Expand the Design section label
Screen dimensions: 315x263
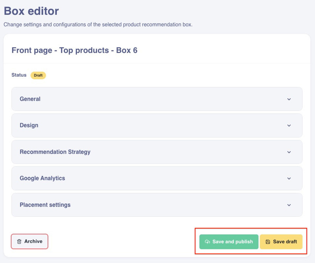29,125
